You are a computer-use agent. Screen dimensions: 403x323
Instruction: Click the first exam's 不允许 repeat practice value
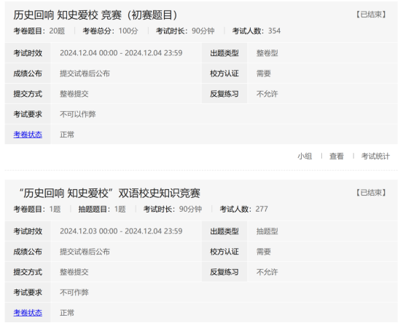coord(267,94)
